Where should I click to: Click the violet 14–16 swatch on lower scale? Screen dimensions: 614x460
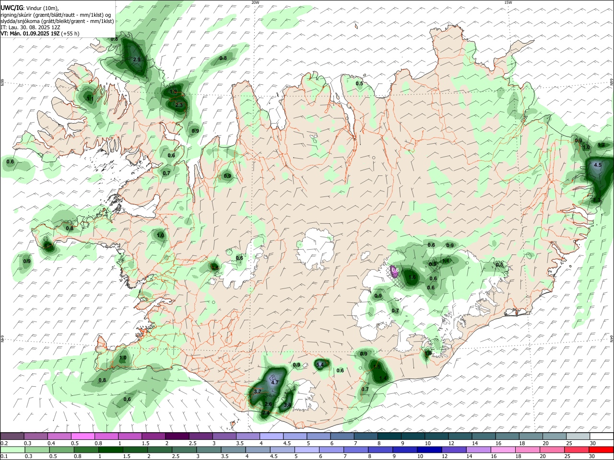click(x=478, y=449)
